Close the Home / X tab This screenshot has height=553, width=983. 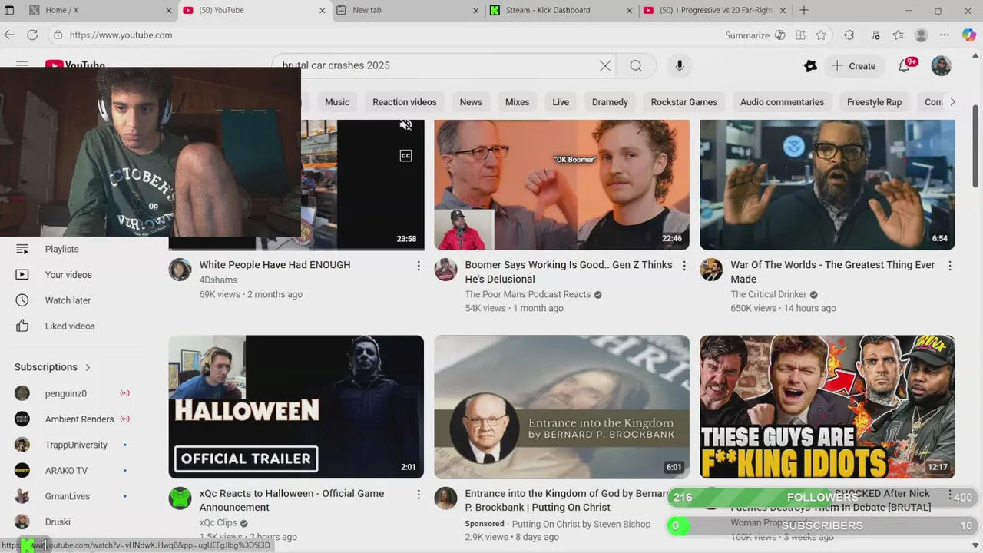(x=169, y=10)
